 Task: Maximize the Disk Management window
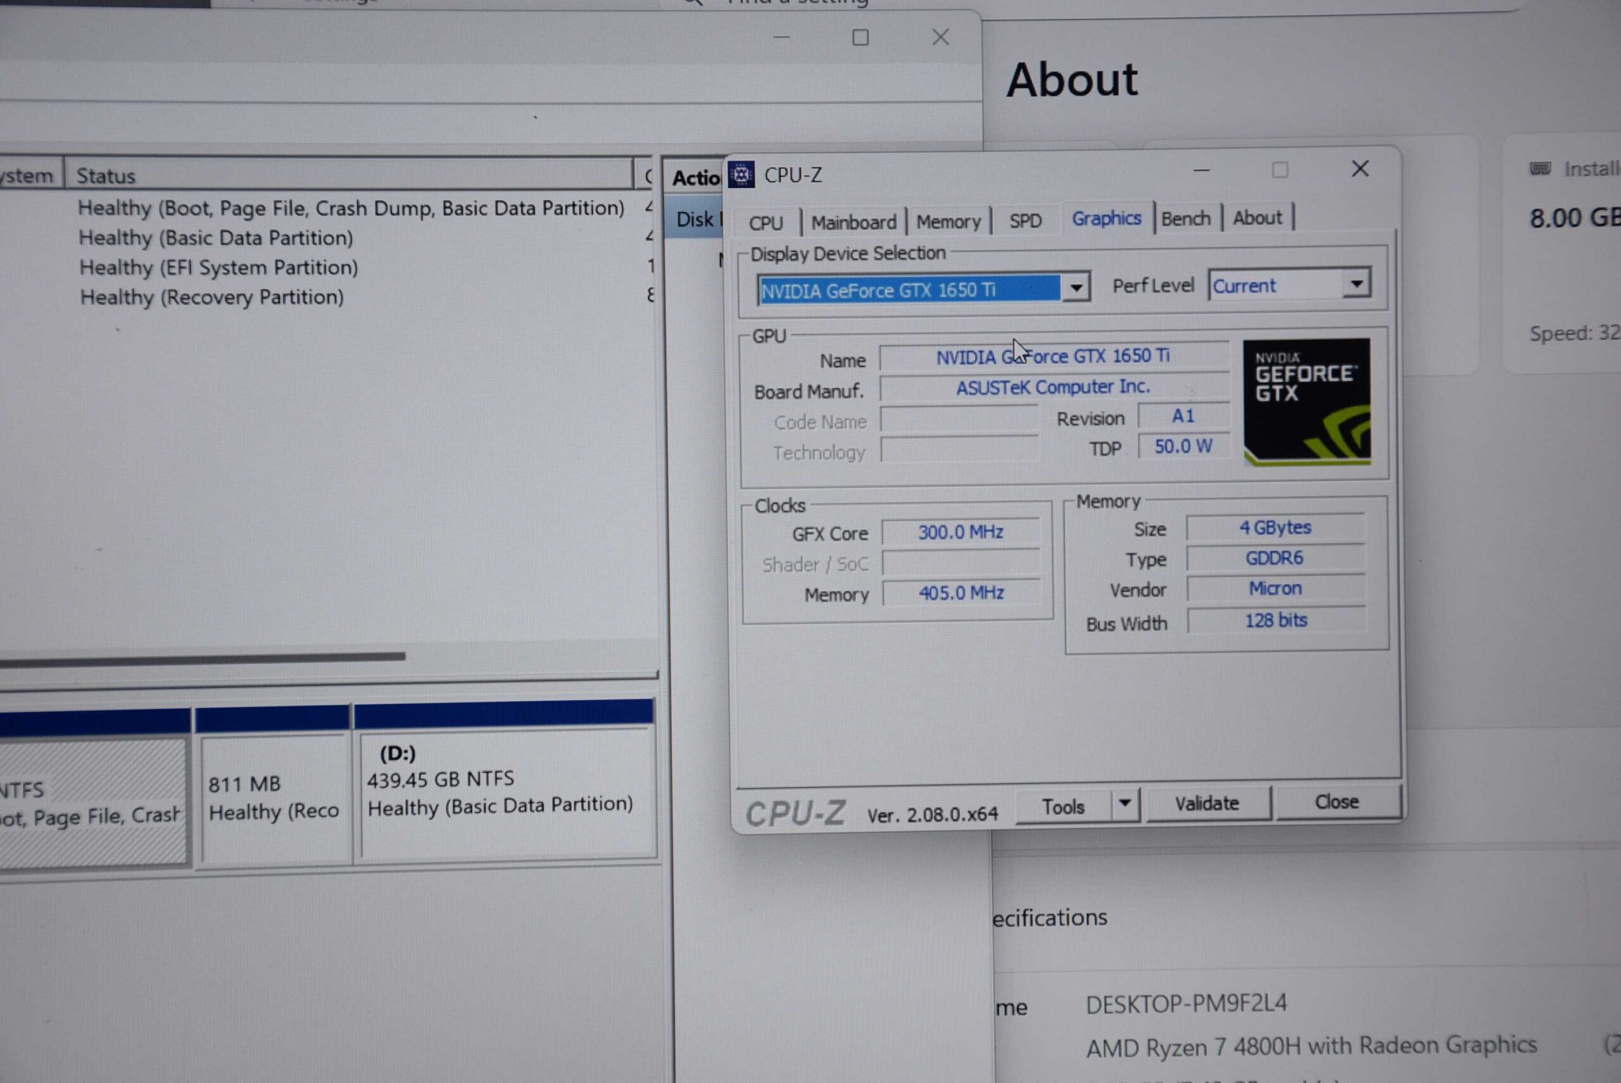861,37
